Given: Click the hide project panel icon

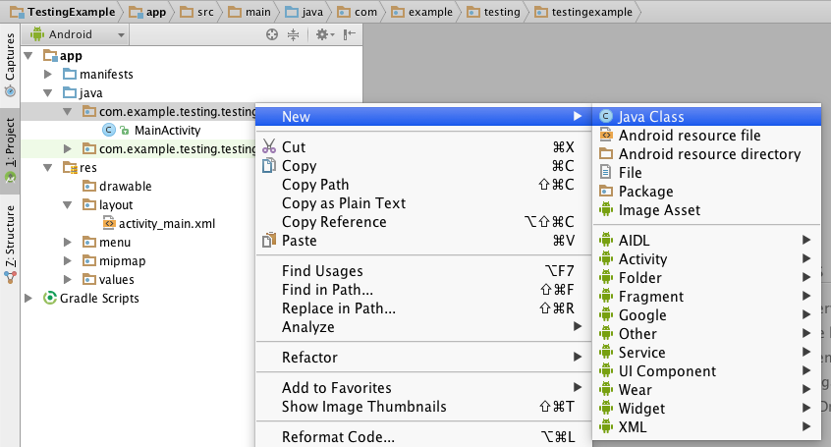Looking at the screenshot, I should 349,34.
